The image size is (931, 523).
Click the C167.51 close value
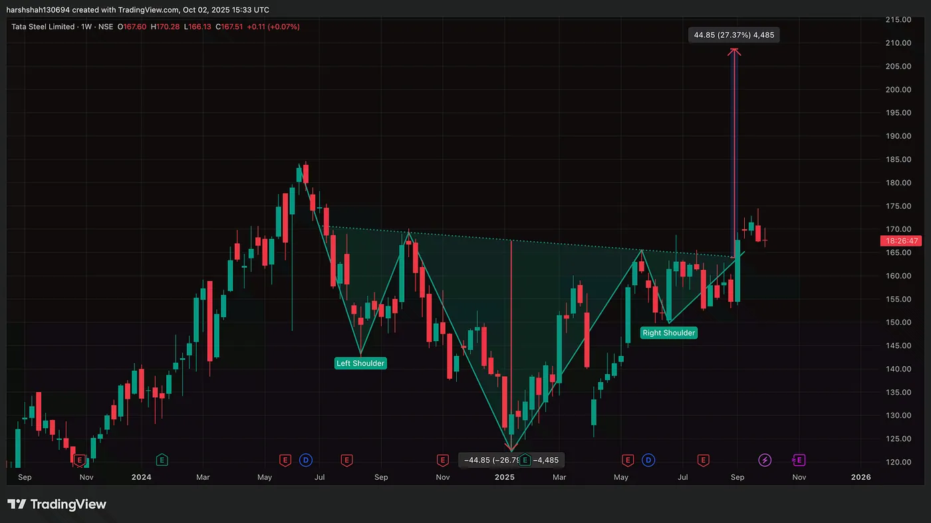coord(230,27)
